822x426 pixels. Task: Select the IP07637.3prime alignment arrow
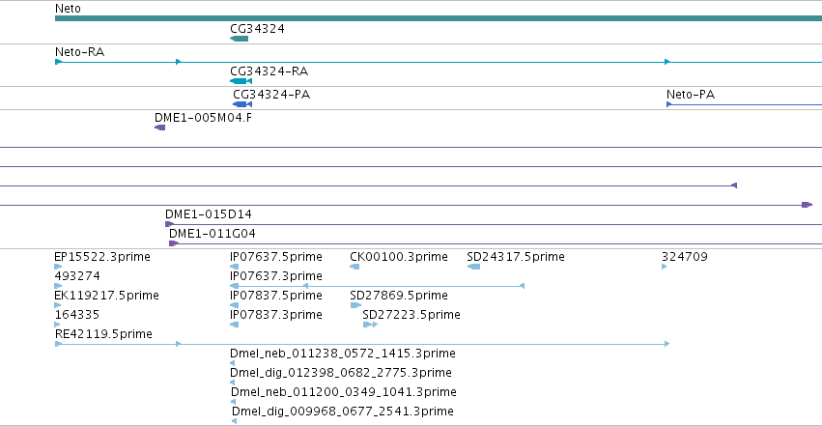378,286
